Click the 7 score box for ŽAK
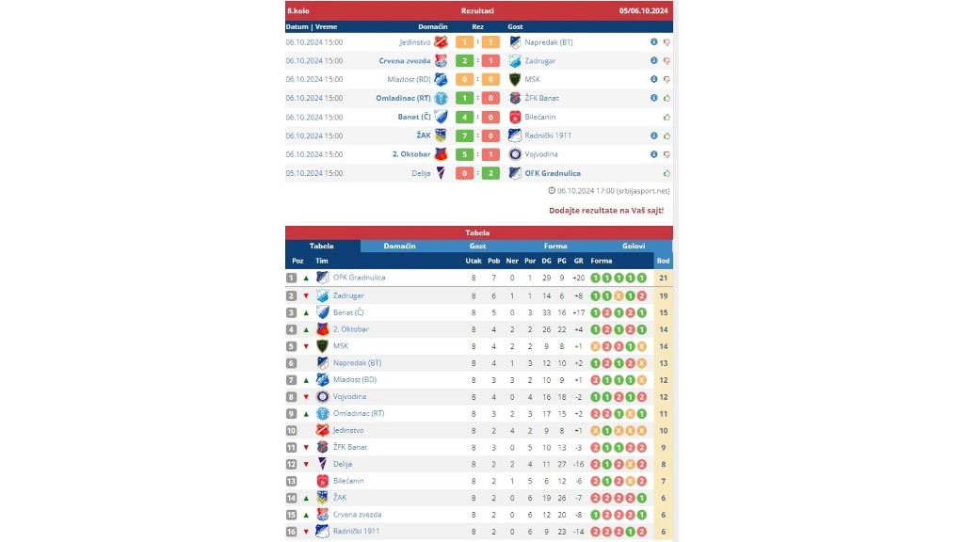 pos(464,135)
